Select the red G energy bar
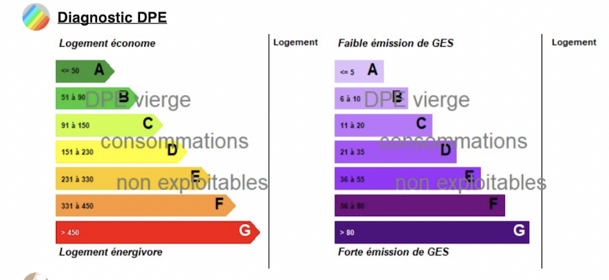This screenshot has width=609, height=280. pyautogui.click(x=158, y=232)
